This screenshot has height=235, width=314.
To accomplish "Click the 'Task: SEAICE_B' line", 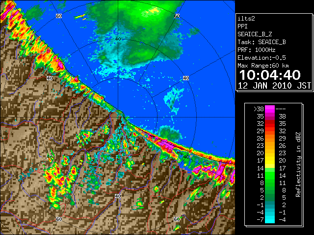I will click(x=262, y=42).
